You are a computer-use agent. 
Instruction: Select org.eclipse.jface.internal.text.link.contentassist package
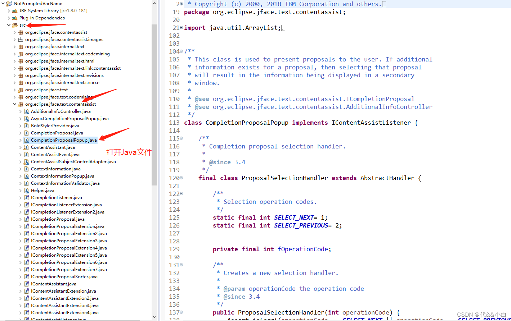pos(73,68)
